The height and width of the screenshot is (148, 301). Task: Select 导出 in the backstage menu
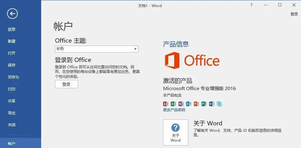click(x=12, y=113)
